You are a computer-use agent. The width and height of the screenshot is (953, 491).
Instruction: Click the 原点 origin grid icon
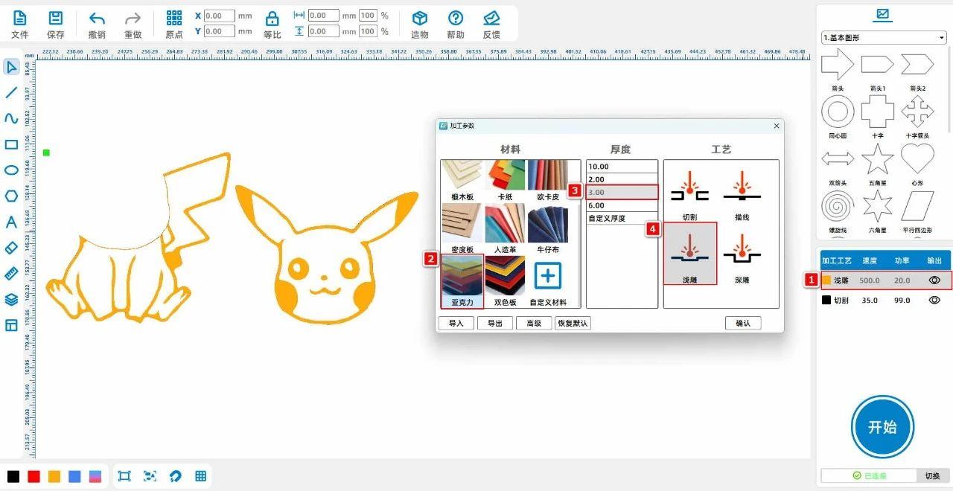tap(174, 19)
